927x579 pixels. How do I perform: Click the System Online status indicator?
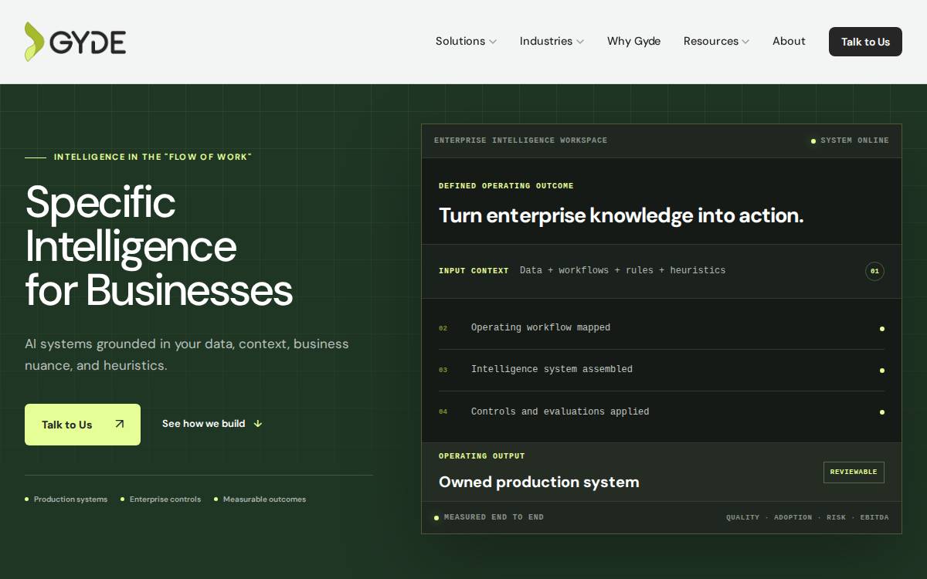[850, 141]
